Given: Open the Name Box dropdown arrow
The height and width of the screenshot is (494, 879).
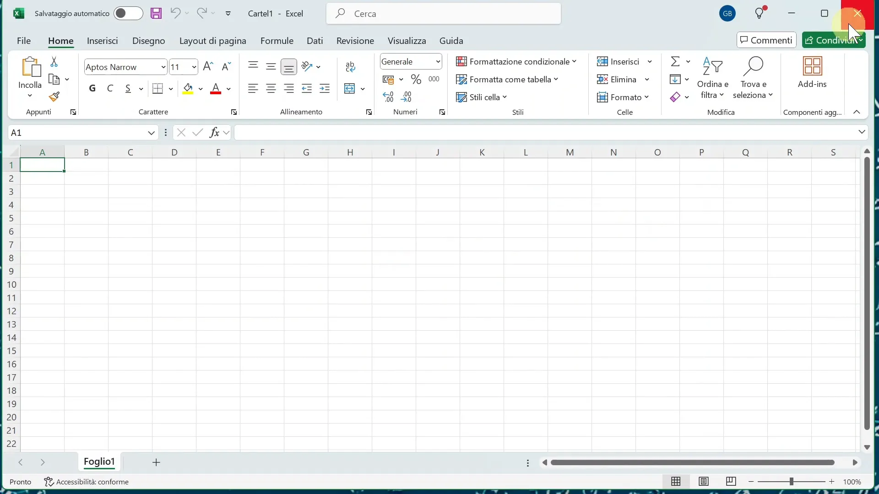Looking at the screenshot, I should [x=152, y=133].
